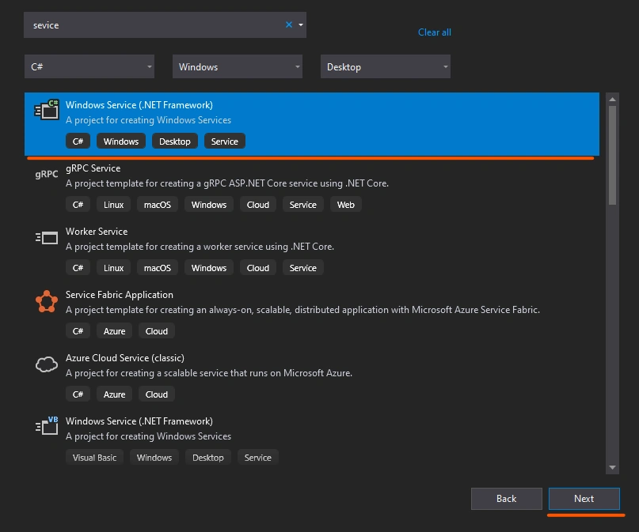Click the scrollbar up arrow

[612, 100]
